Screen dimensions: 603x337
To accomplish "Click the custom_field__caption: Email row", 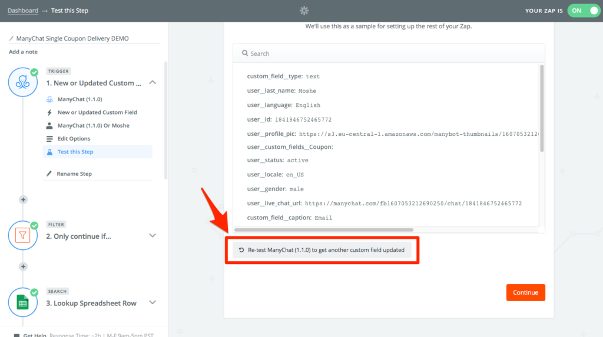I will coord(290,218).
